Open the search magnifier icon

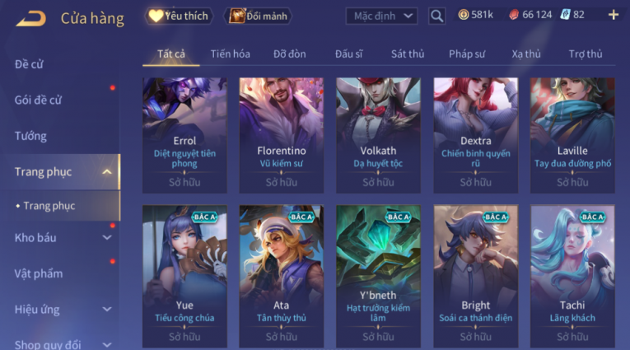click(436, 16)
